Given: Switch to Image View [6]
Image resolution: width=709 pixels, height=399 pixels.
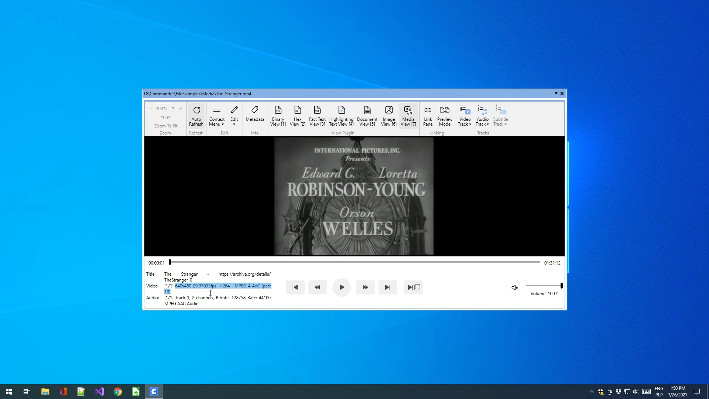Looking at the screenshot, I should (x=388, y=116).
